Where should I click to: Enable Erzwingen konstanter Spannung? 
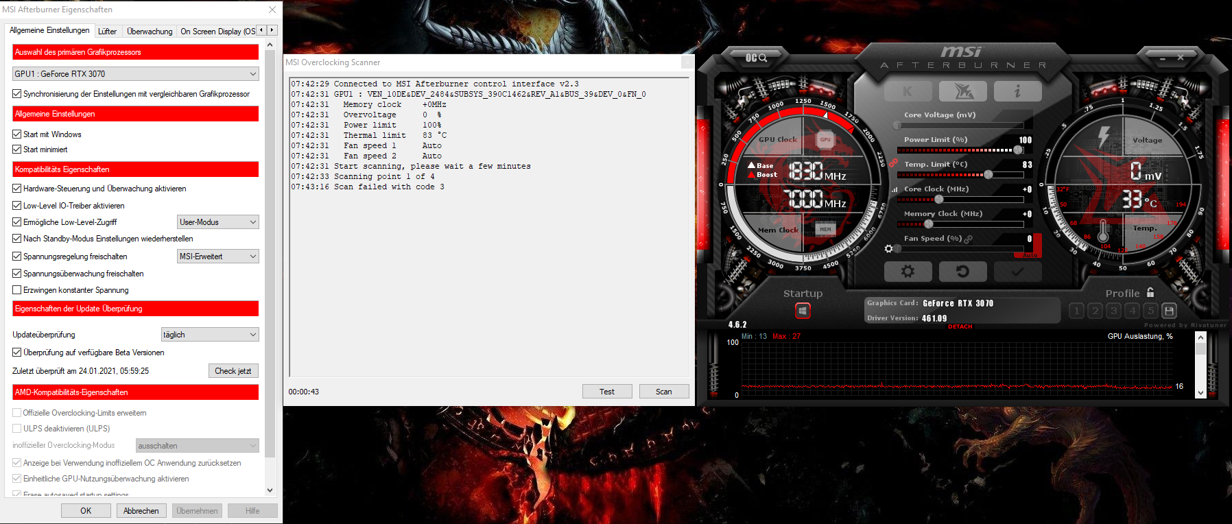click(17, 290)
